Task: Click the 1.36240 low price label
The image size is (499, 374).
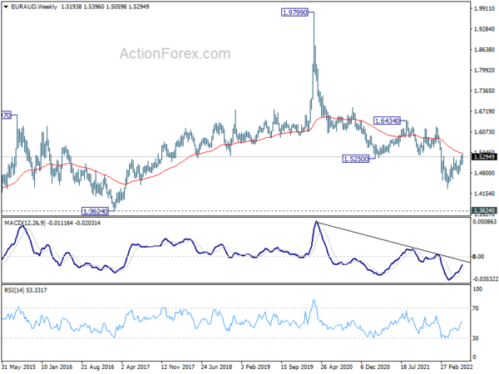Action: pyautogui.click(x=95, y=211)
